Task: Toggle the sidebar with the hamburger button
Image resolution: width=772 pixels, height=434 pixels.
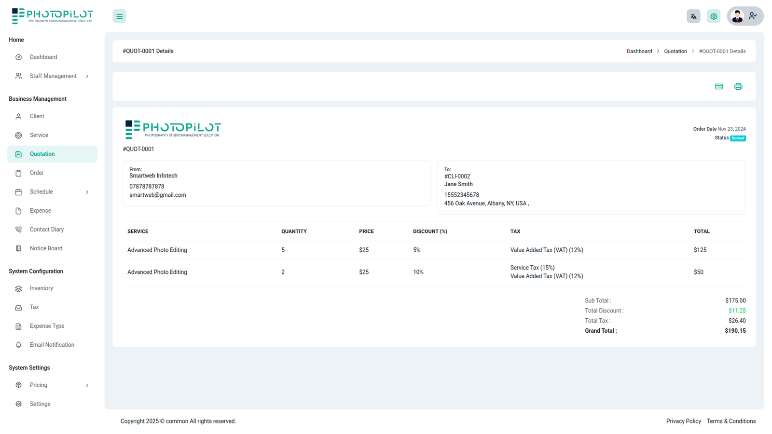Action: [119, 16]
